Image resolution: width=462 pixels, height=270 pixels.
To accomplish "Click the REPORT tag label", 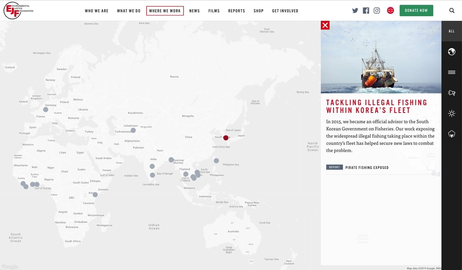I will tap(334, 167).
